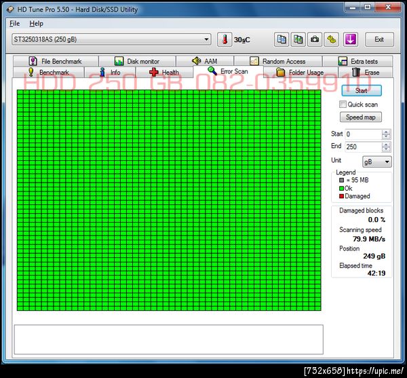Switch to the Disk monitor tab
The width and height of the screenshot is (407, 378).
pos(137,61)
